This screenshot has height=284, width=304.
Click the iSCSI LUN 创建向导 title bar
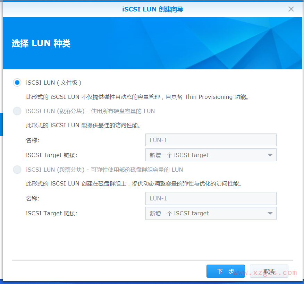153,9
